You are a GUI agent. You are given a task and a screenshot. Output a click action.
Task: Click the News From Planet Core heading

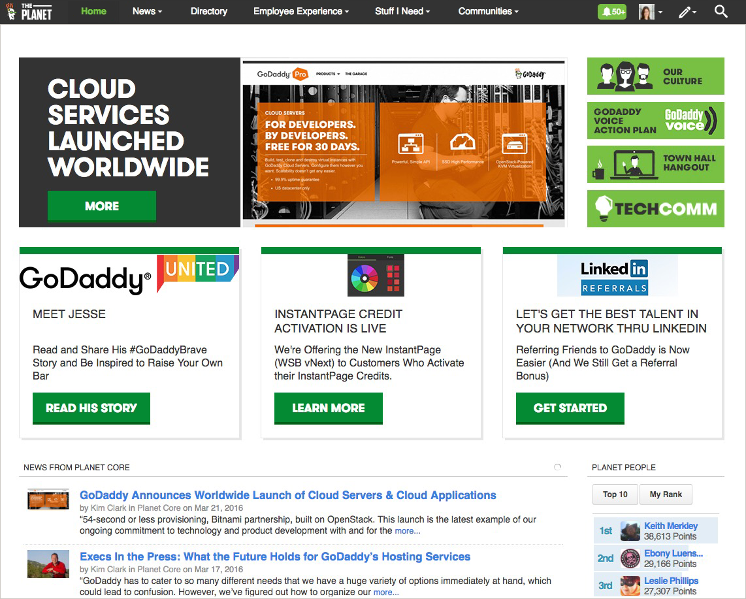pos(76,468)
